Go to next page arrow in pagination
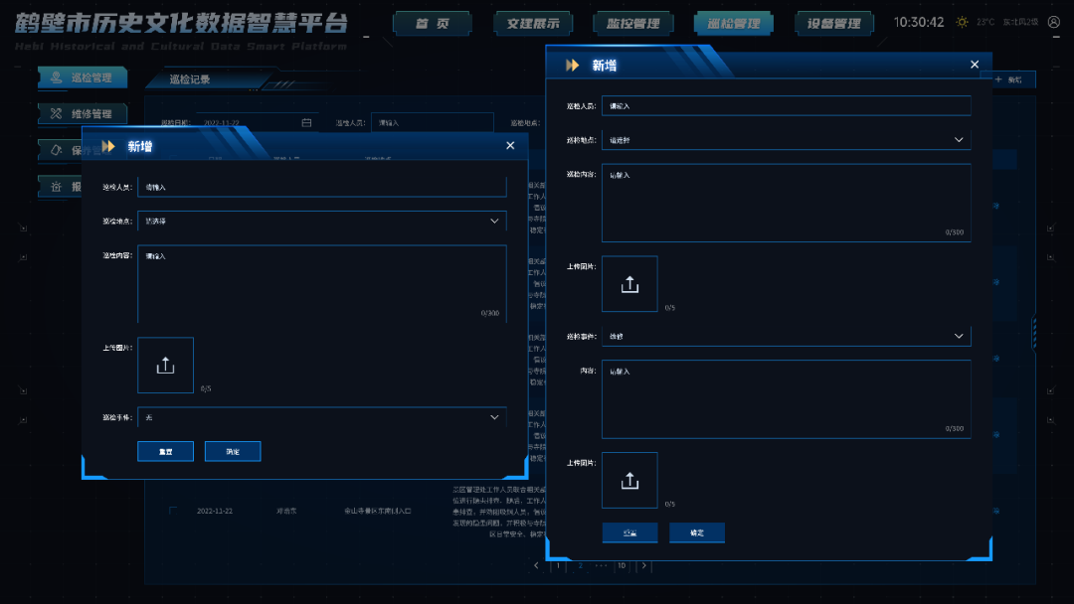The height and width of the screenshot is (604, 1074). click(643, 565)
